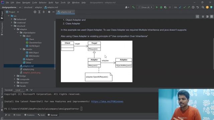Open the Driver run configuration dropdown
The width and height of the screenshot is (214, 120).
click(x=145, y=7)
